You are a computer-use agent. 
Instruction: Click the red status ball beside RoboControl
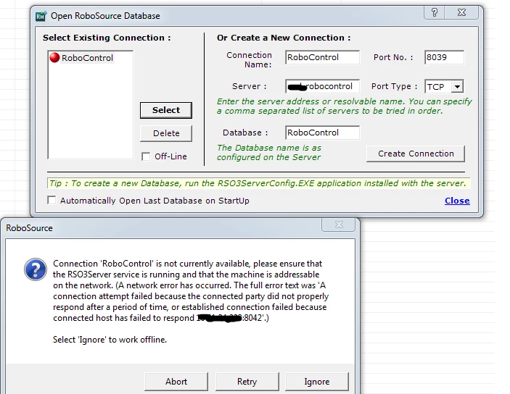point(54,57)
